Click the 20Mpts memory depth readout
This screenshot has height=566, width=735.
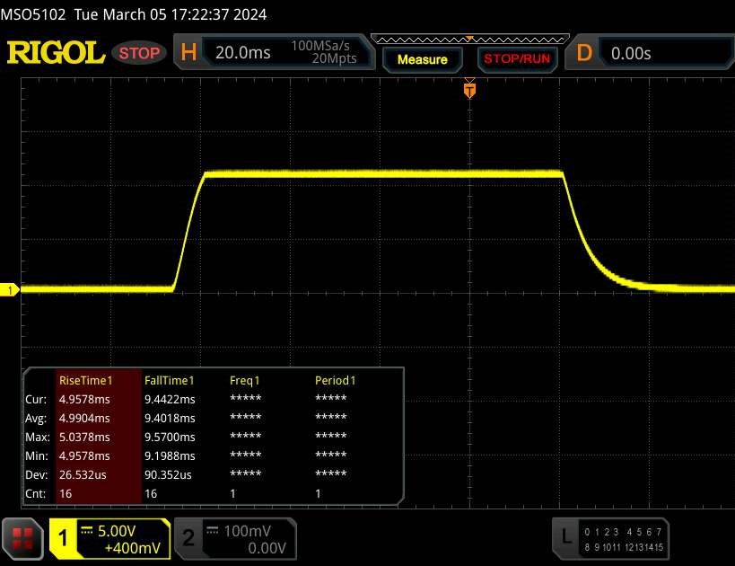[334, 58]
